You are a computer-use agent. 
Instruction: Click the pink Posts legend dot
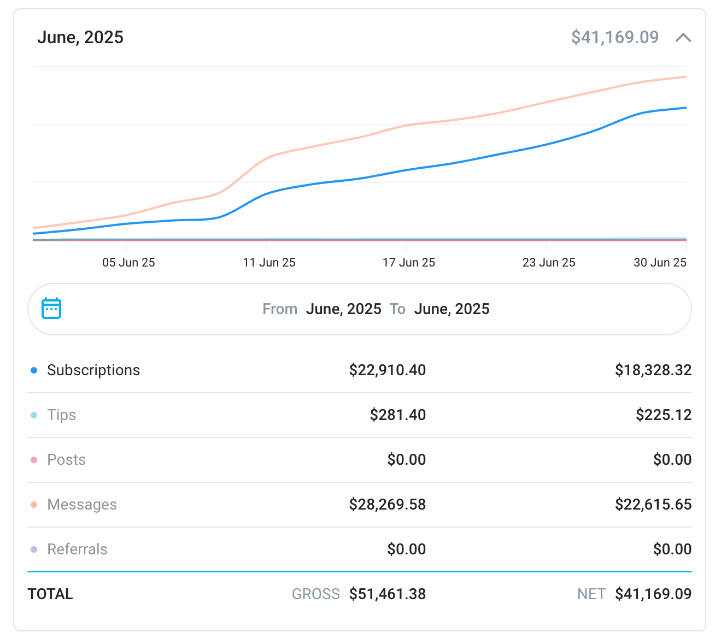click(34, 460)
